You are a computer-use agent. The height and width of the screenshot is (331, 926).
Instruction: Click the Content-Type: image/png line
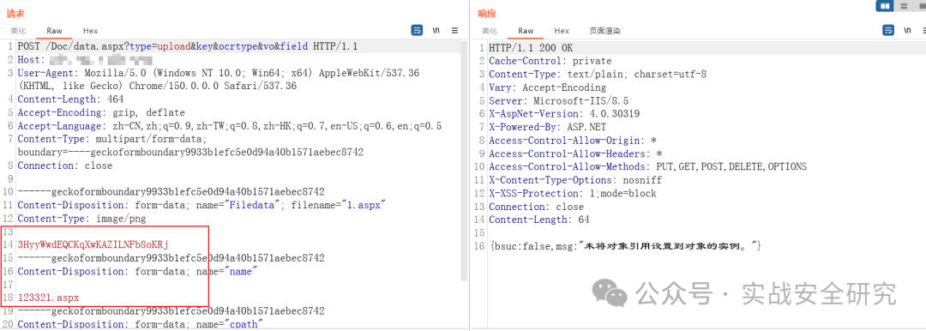tap(81, 218)
